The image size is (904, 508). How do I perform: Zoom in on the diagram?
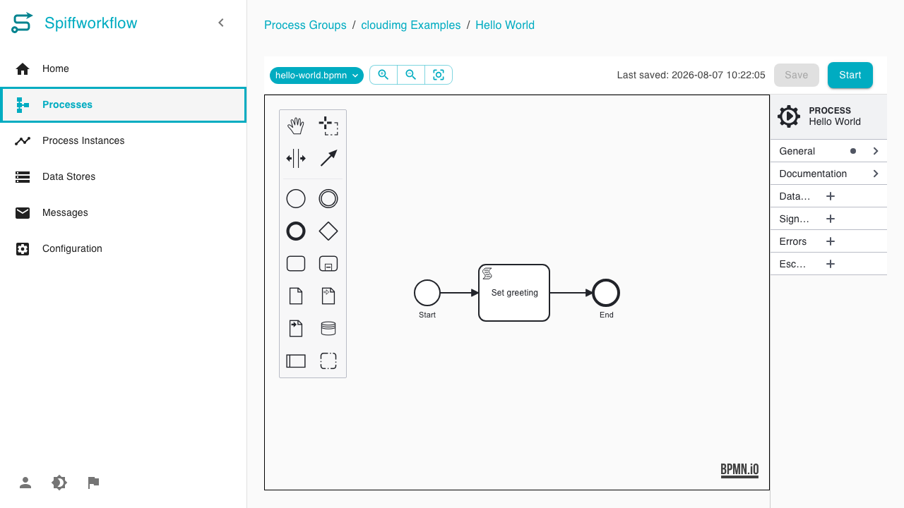click(383, 75)
